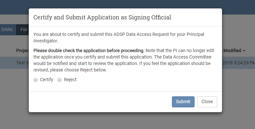The width and height of the screenshot is (255, 129).
Task: Click the "Reject" option label text
Action: click(x=70, y=80)
